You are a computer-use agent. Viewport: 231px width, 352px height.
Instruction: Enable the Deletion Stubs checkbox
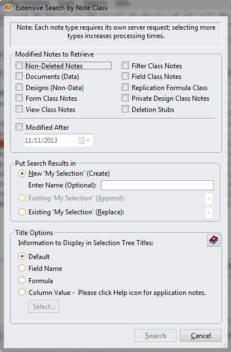126,109
